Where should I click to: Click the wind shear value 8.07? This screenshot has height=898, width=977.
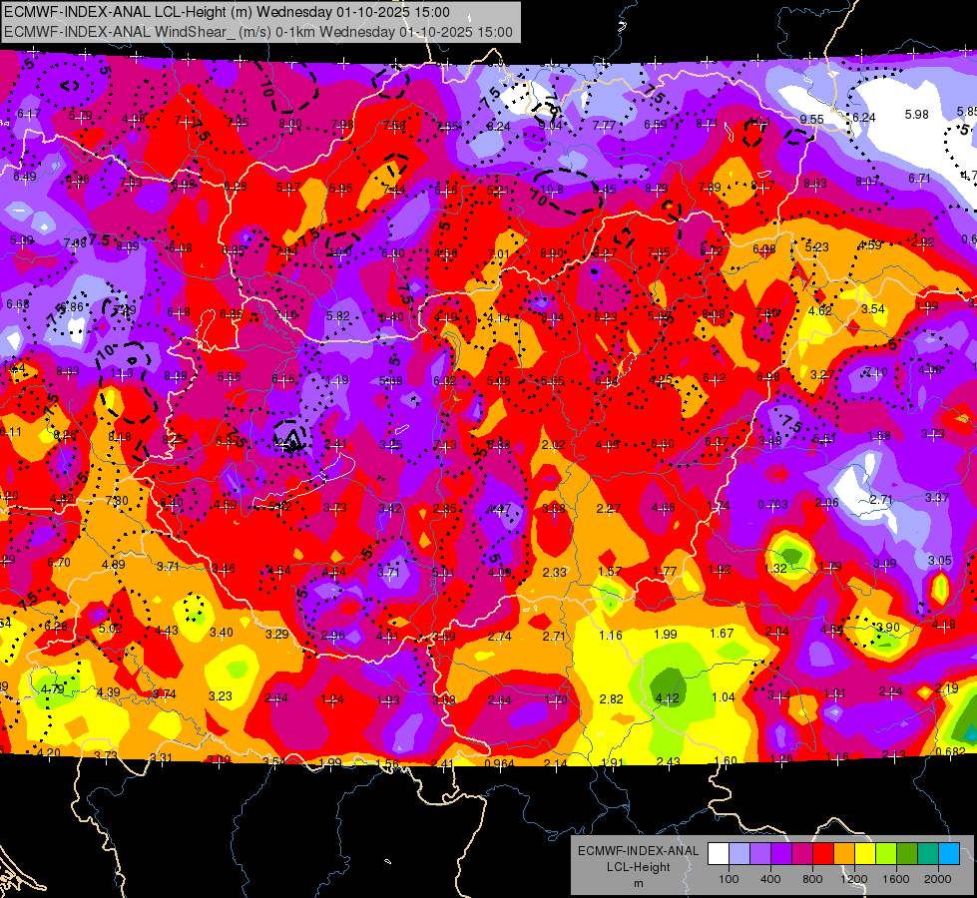coord(866,182)
